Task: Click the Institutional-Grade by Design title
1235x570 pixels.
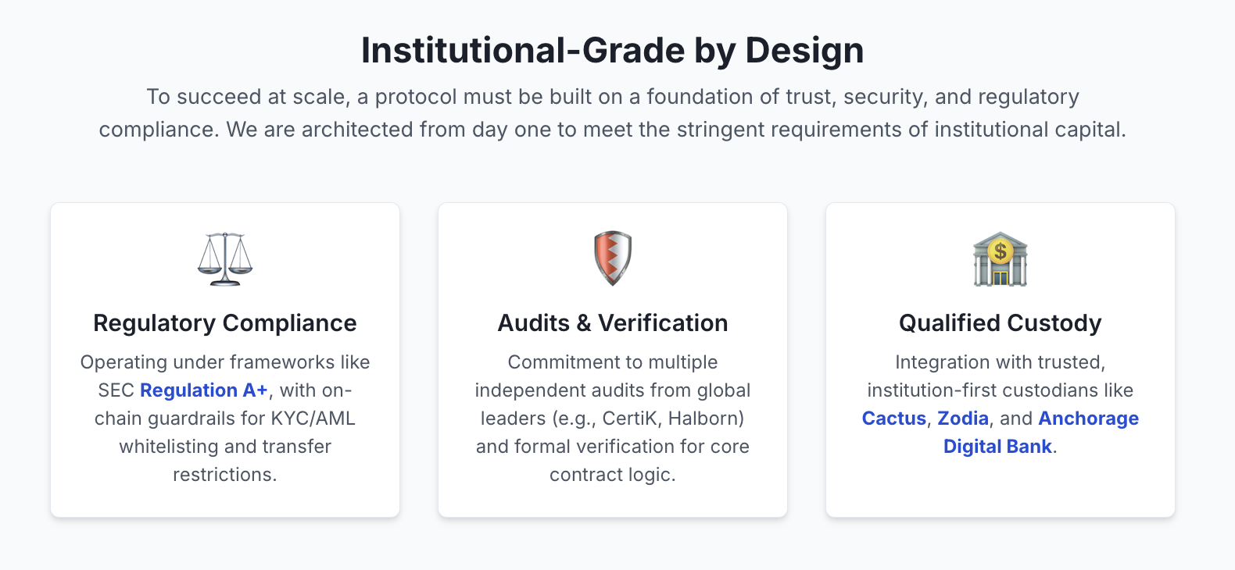Action: (x=613, y=51)
